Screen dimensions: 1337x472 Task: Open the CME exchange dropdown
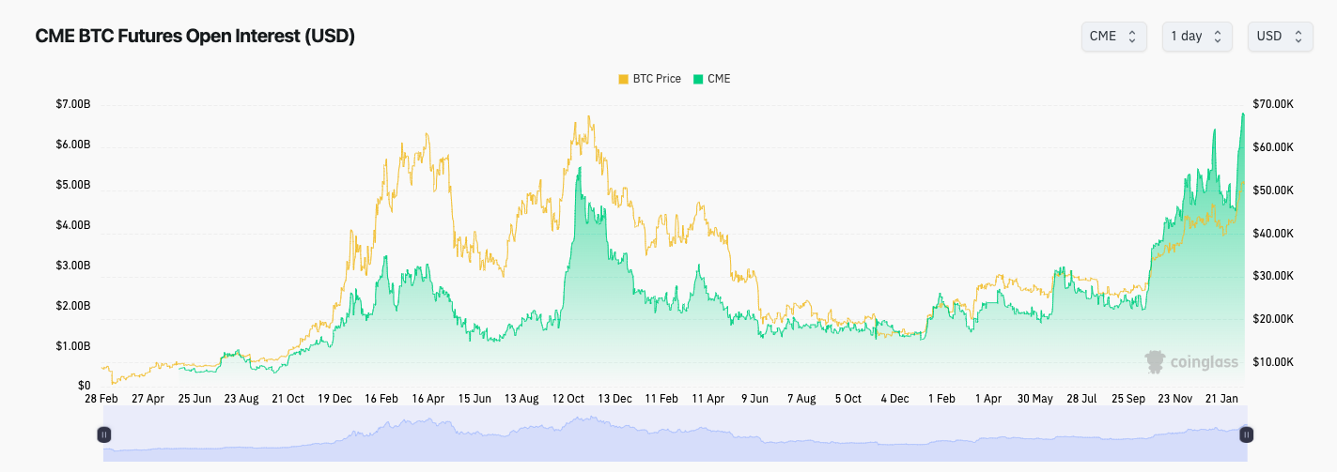1113,37
